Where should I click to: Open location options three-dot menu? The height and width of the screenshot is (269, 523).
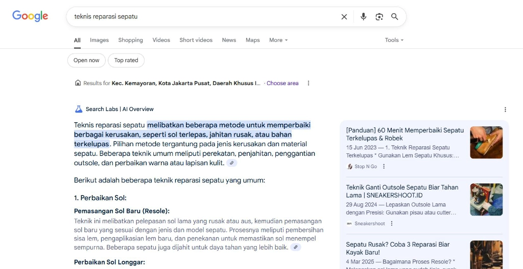[x=308, y=83]
